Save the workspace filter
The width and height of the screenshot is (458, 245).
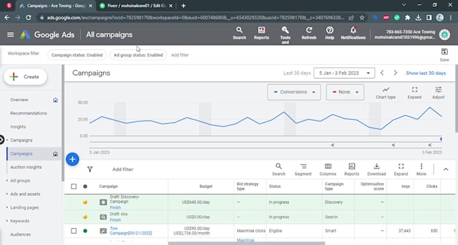click(x=445, y=55)
